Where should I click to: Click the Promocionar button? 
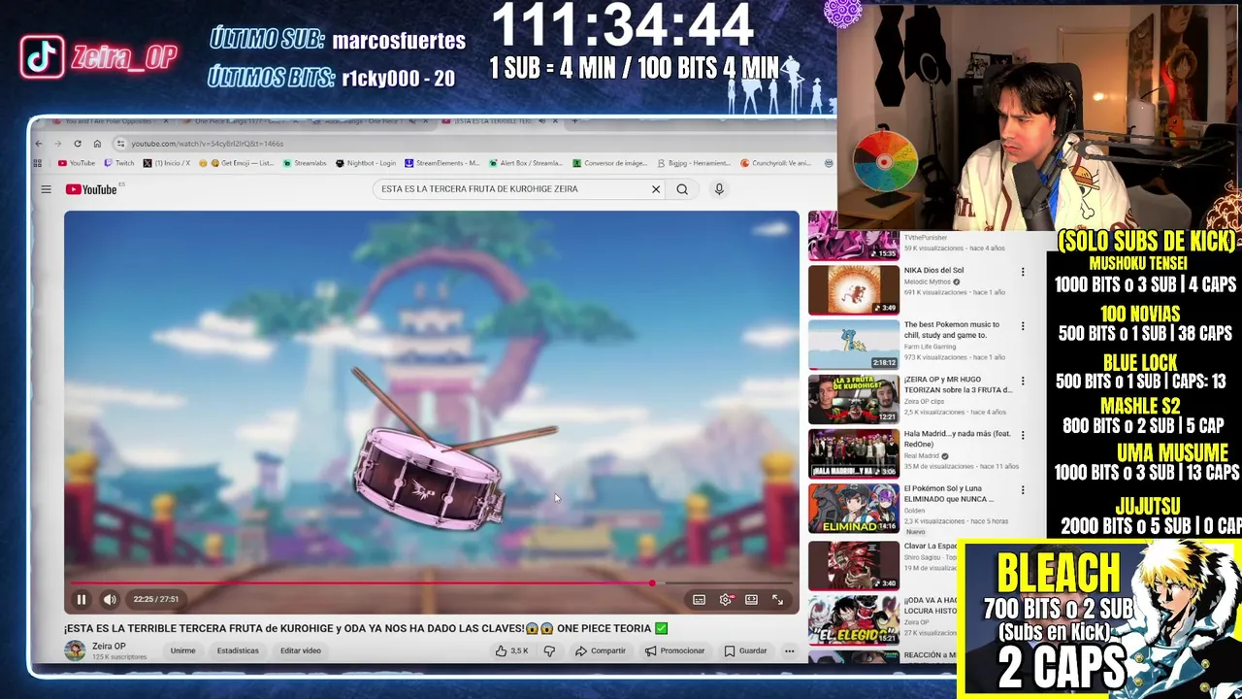tap(674, 650)
